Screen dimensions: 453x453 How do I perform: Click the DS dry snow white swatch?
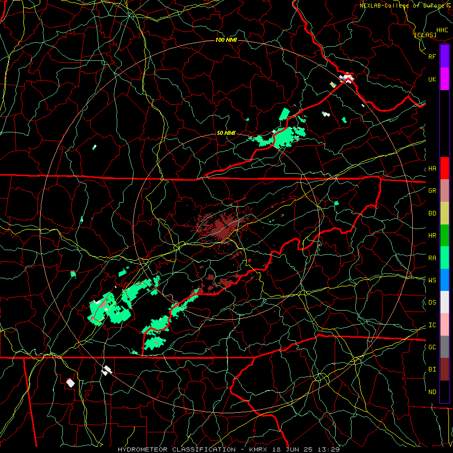point(444,302)
